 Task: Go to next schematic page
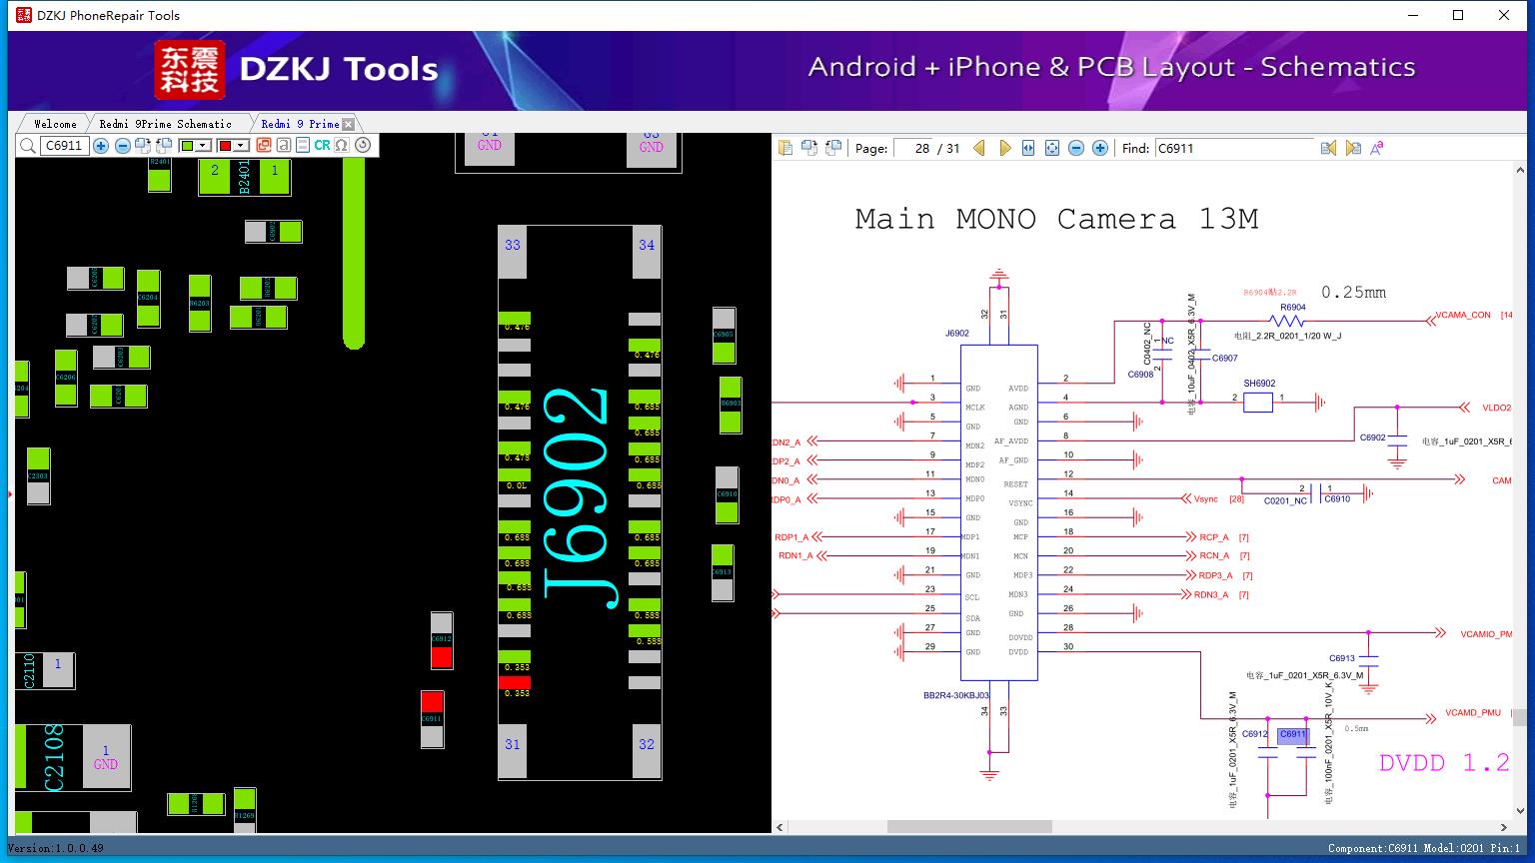(1004, 148)
